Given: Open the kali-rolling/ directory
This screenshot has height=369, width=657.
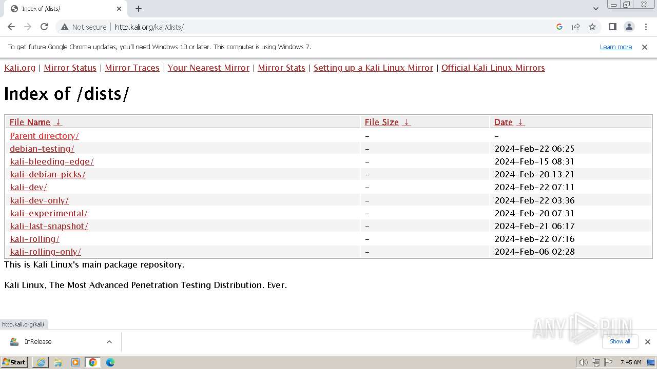Looking at the screenshot, I should click(x=34, y=239).
